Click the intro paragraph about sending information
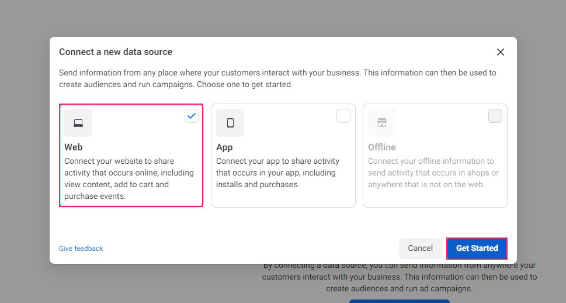566x303 pixels. 277,78
